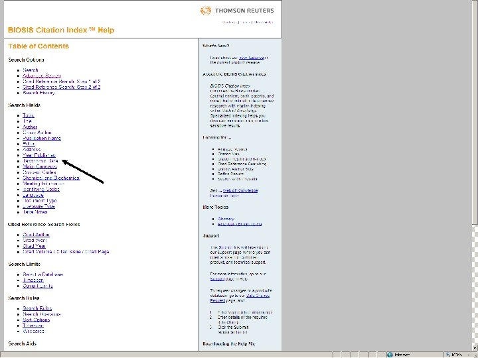Open the Taxa Notes link
The width and height of the screenshot is (478, 358).
tap(35, 212)
